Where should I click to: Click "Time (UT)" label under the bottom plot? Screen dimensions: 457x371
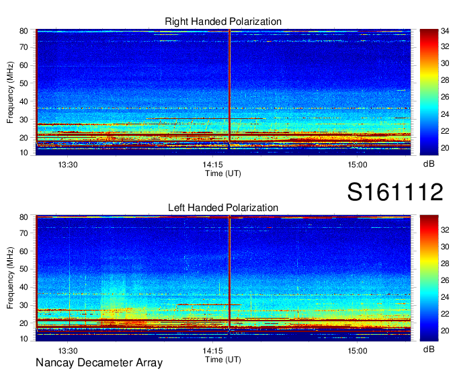pos(223,360)
